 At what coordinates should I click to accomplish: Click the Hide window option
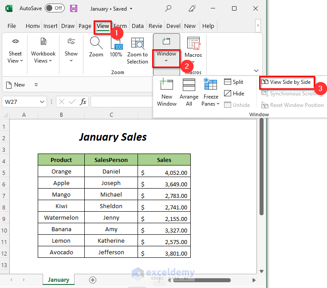pyautogui.click(x=234, y=94)
